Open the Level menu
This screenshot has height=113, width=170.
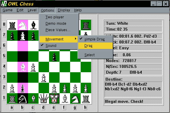coord(32,10)
